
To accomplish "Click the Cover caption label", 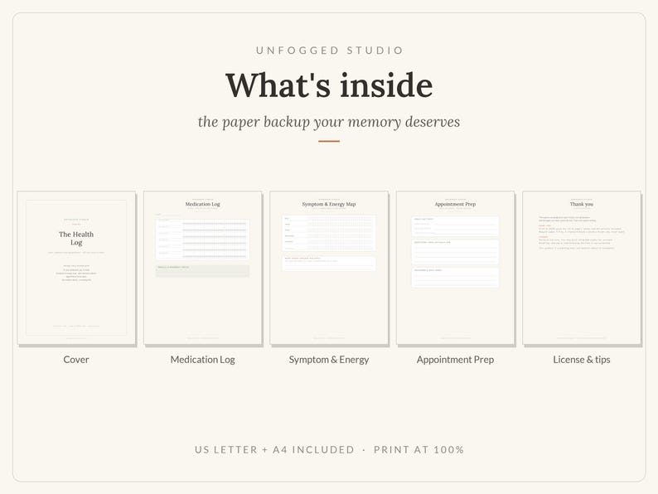I will tap(76, 360).
